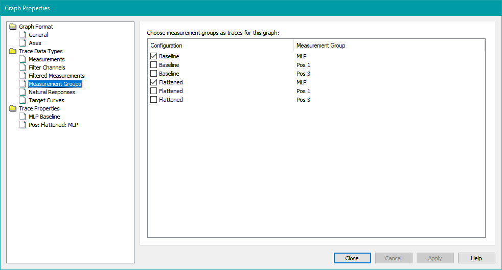Click the Axes page icon
This screenshot has height=270, width=502.
22,43
